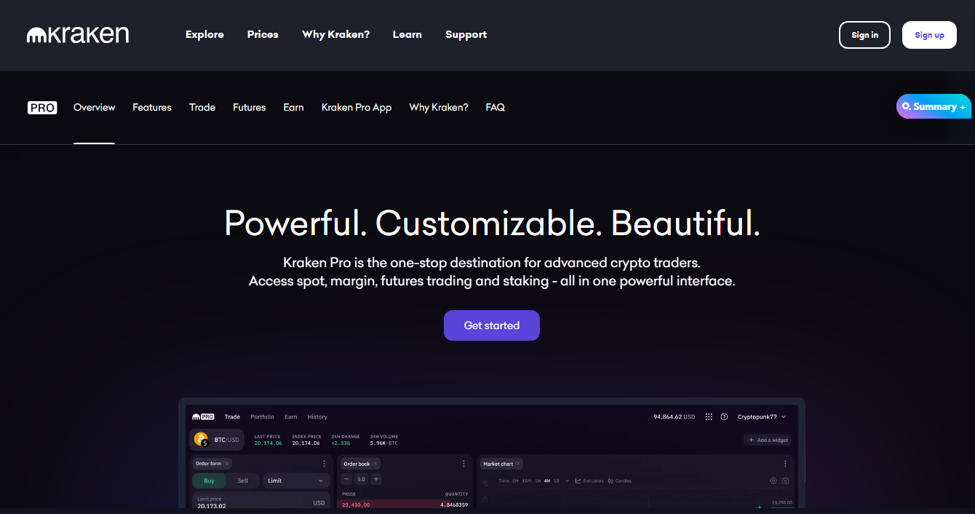
Task: Switch the chart to the 1M timeframe
Action: [x=515, y=481]
